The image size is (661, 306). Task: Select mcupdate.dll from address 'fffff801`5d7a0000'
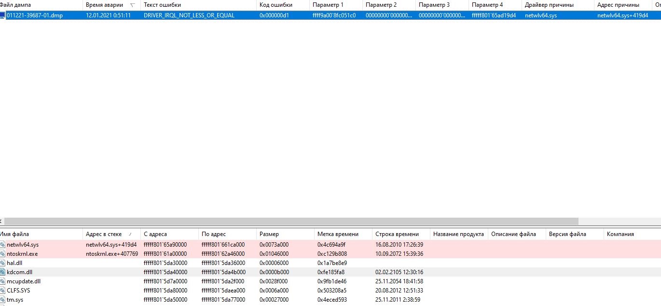point(165,281)
